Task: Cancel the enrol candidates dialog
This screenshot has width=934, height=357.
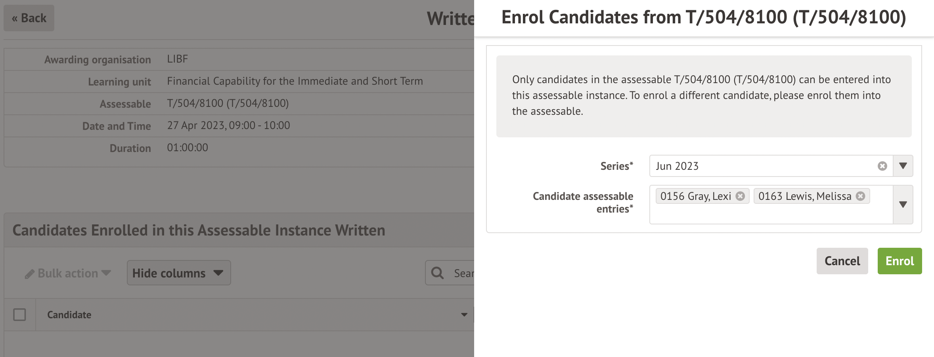Action: (x=842, y=261)
